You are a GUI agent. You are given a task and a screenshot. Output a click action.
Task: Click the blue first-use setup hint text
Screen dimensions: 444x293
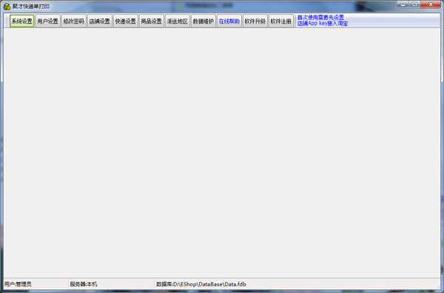323,21
